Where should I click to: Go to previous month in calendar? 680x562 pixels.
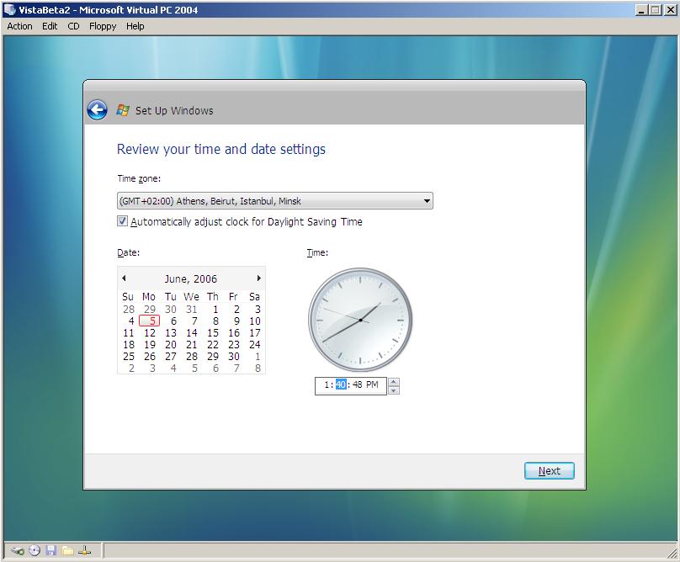[x=124, y=278]
